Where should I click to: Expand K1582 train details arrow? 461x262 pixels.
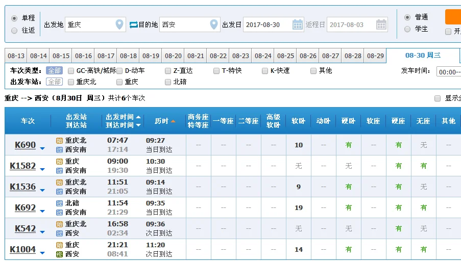point(42,170)
